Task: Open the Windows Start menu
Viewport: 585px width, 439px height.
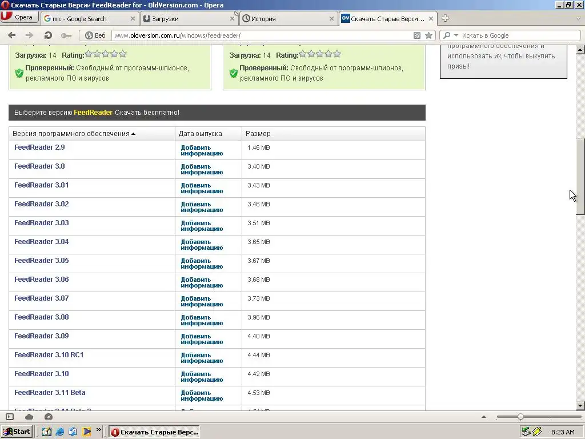Action: pos(17,432)
